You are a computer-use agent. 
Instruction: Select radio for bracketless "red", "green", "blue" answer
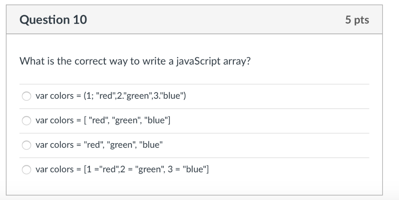coord(26,145)
